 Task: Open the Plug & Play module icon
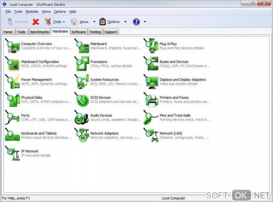tap(151, 46)
